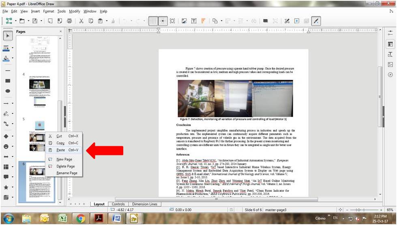Open New document dropdown arrow
The width and height of the screenshot is (397, 225).
click(x=16, y=21)
